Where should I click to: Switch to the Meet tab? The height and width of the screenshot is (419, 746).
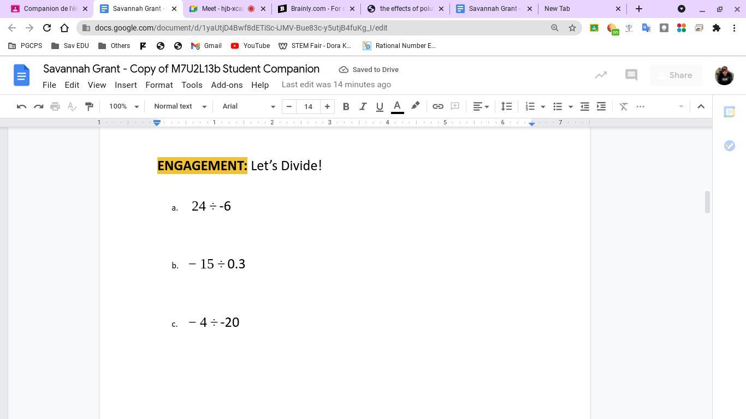click(227, 9)
